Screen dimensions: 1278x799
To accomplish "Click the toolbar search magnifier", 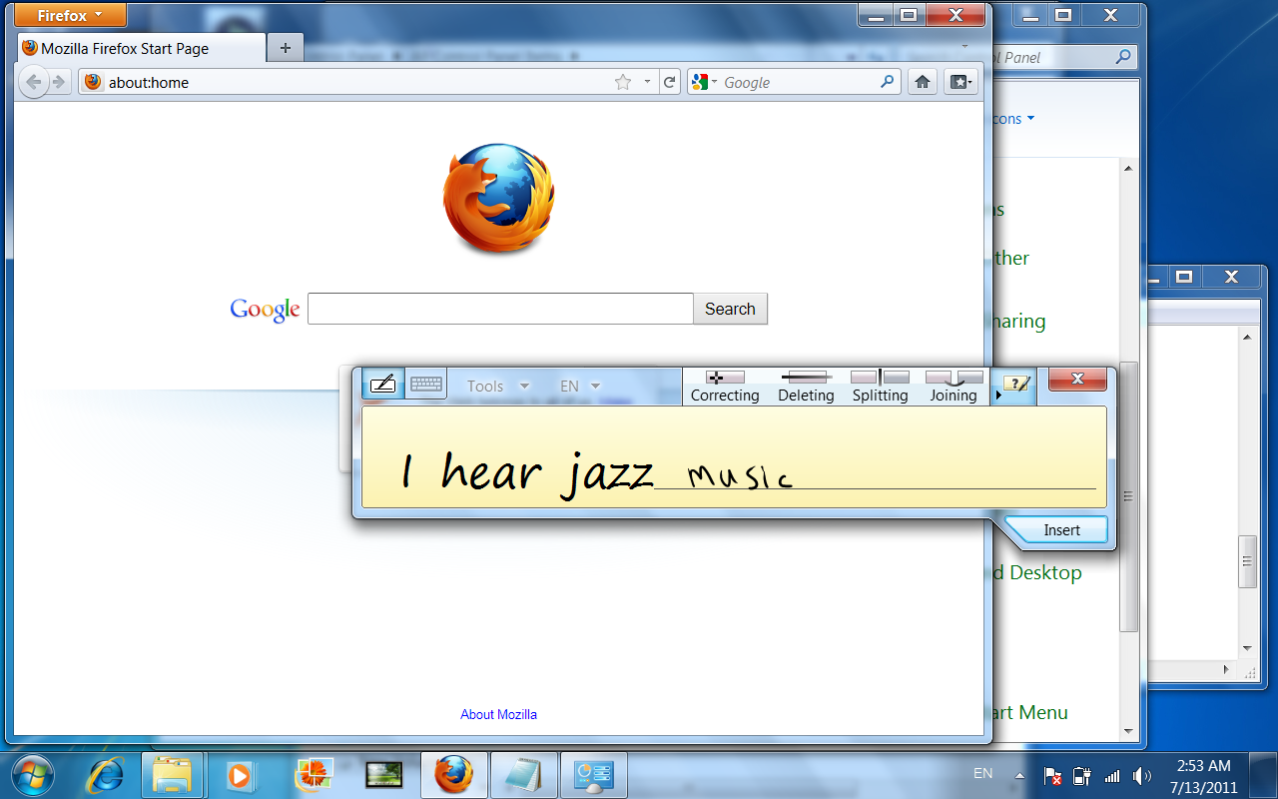I will coord(888,82).
